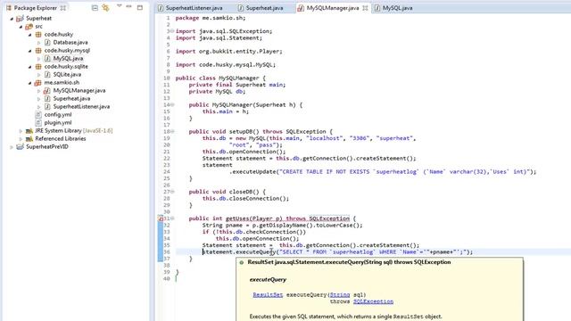Select plugin.yml in Package Explorer
This screenshot has height=321, width=571.
57,123
